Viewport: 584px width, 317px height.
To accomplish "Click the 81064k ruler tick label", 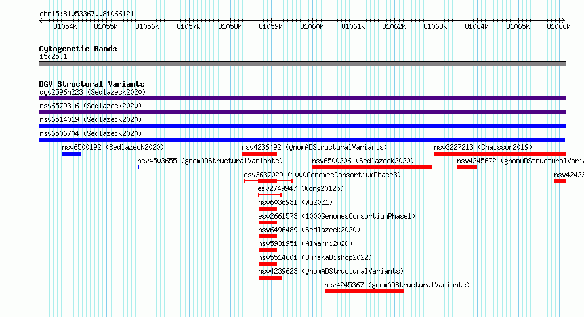I will [x=477, y=26].
